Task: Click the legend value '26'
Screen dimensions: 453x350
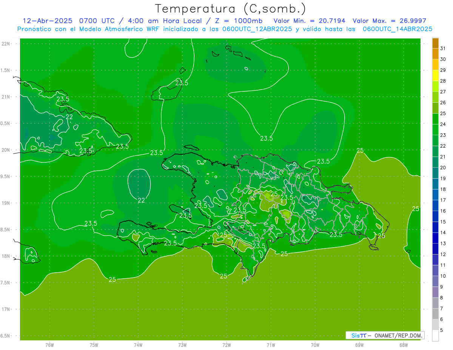Action: [443, 102]
